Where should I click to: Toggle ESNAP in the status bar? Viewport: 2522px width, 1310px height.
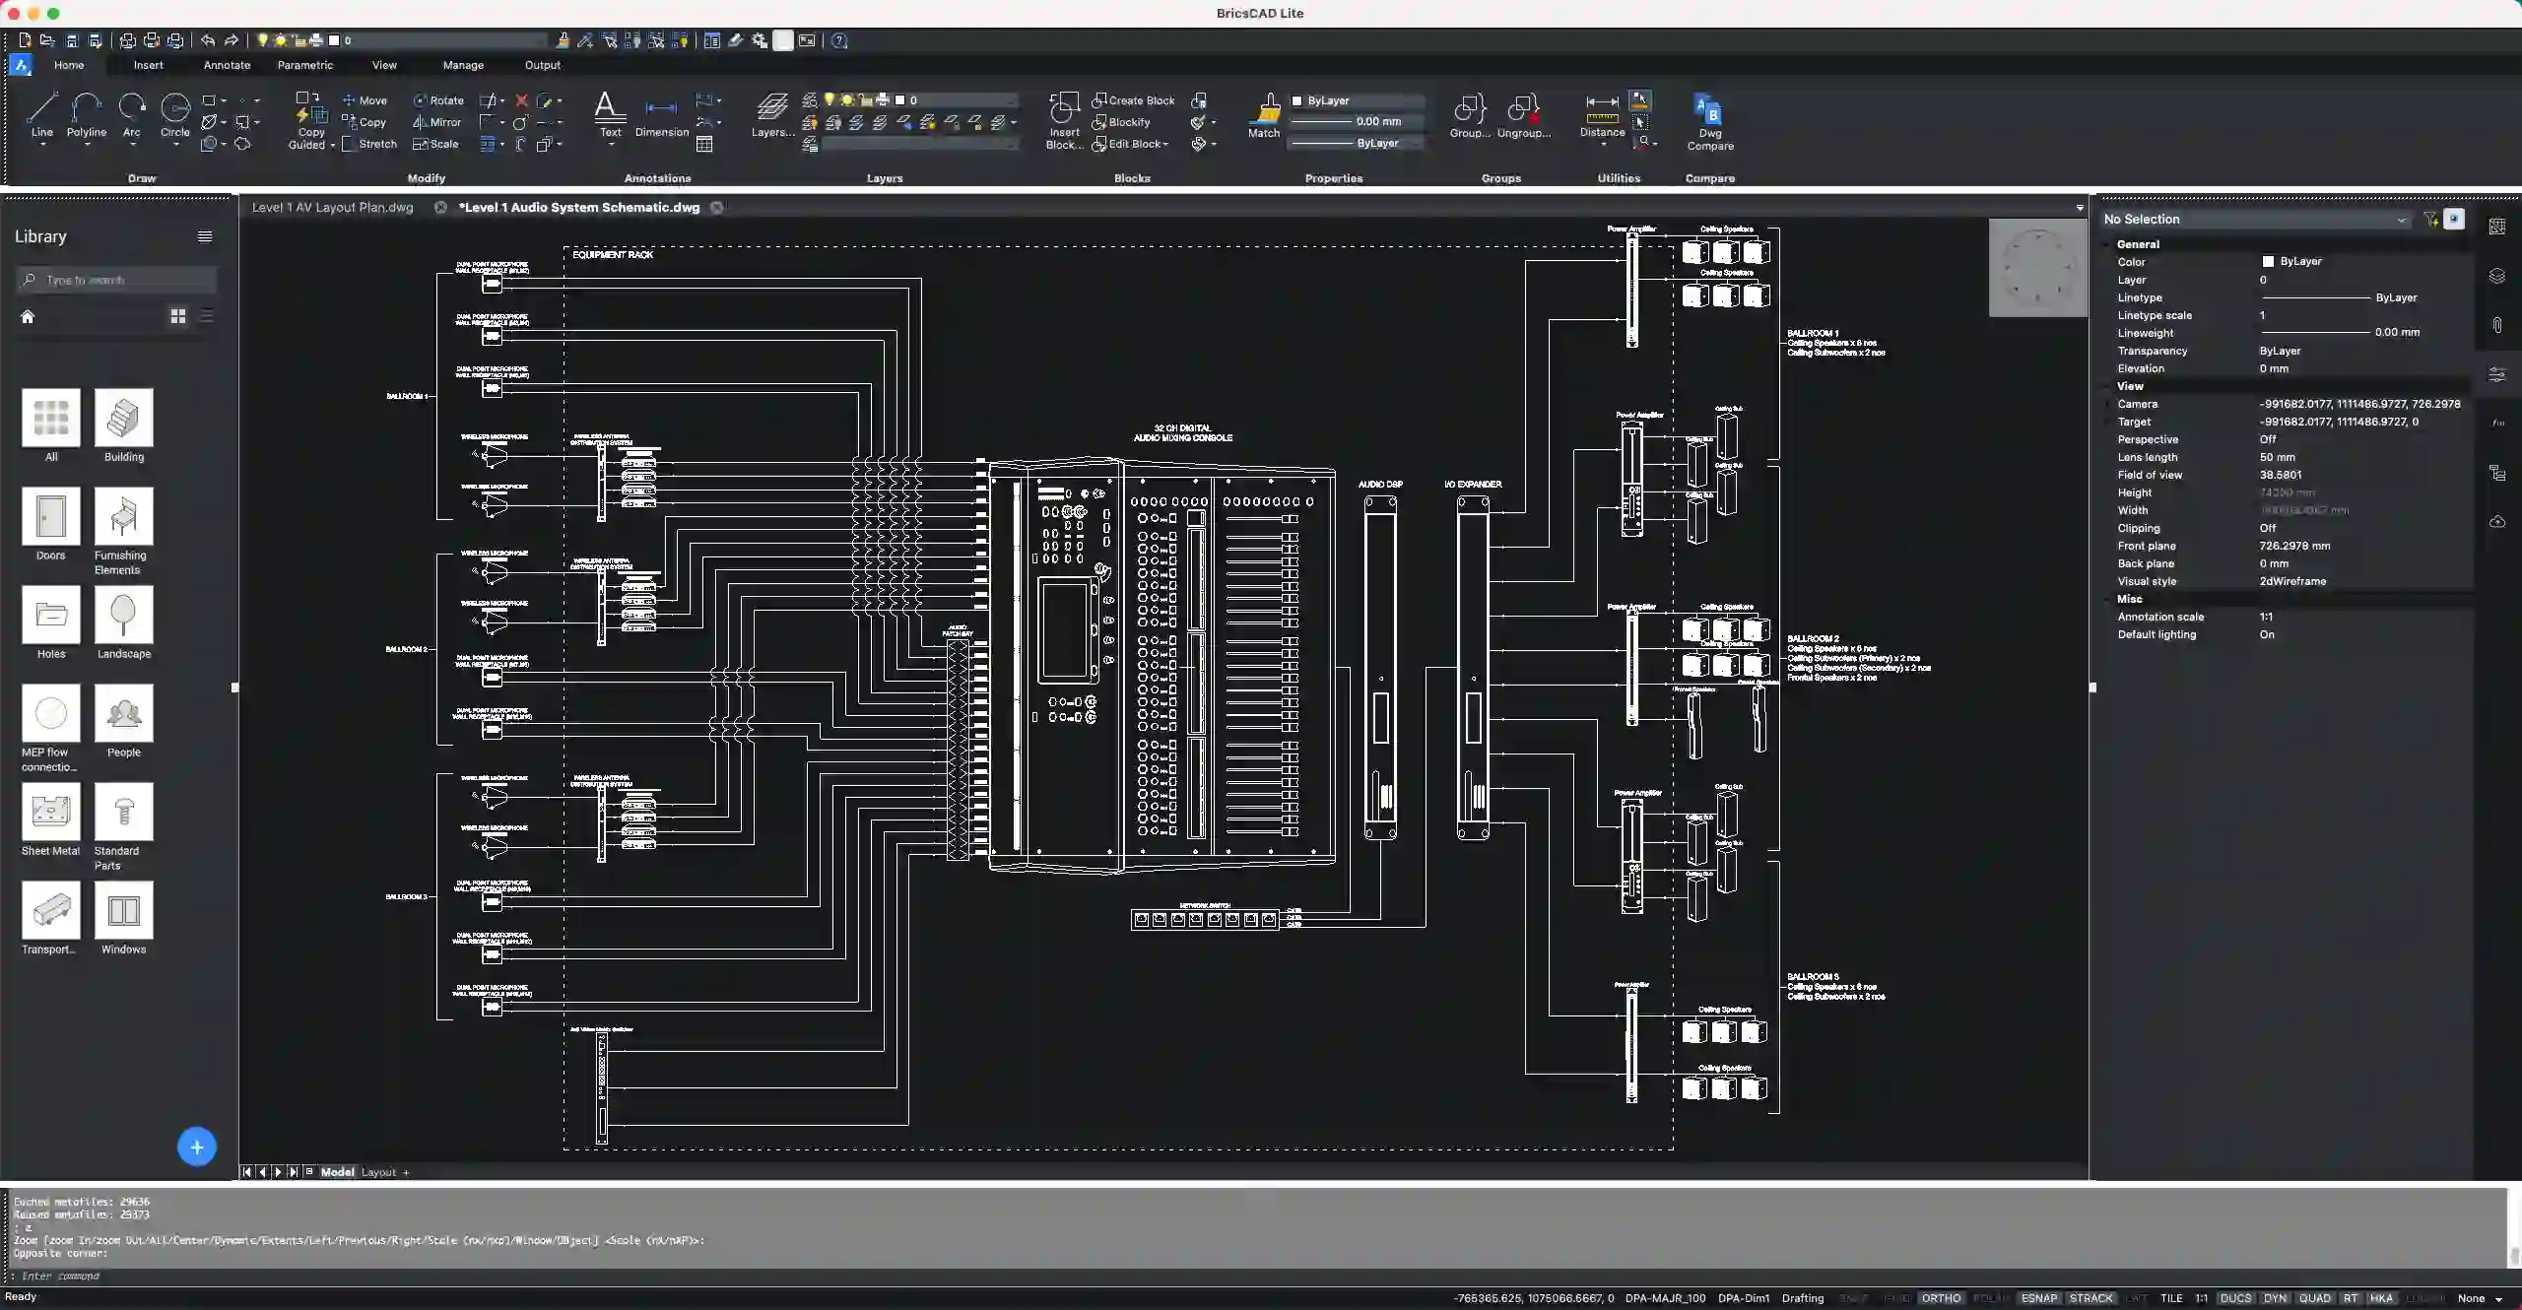tap(2037, 1298)
